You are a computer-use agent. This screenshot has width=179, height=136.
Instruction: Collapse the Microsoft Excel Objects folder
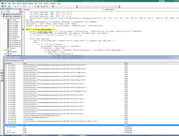(x=4, y=18)
